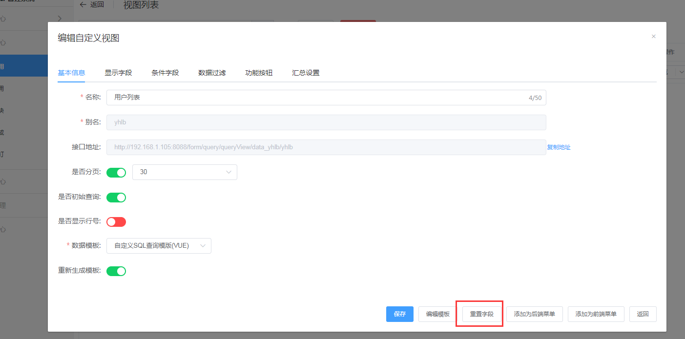Click the 名称 input field

tap(317, 98)
